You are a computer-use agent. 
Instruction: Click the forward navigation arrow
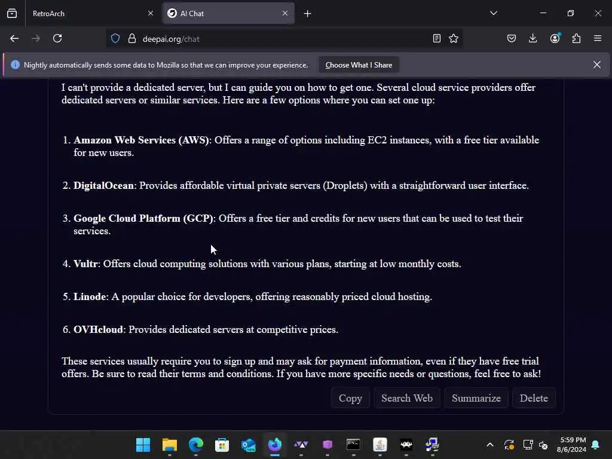pyautogui.click(x=35, y=38)
